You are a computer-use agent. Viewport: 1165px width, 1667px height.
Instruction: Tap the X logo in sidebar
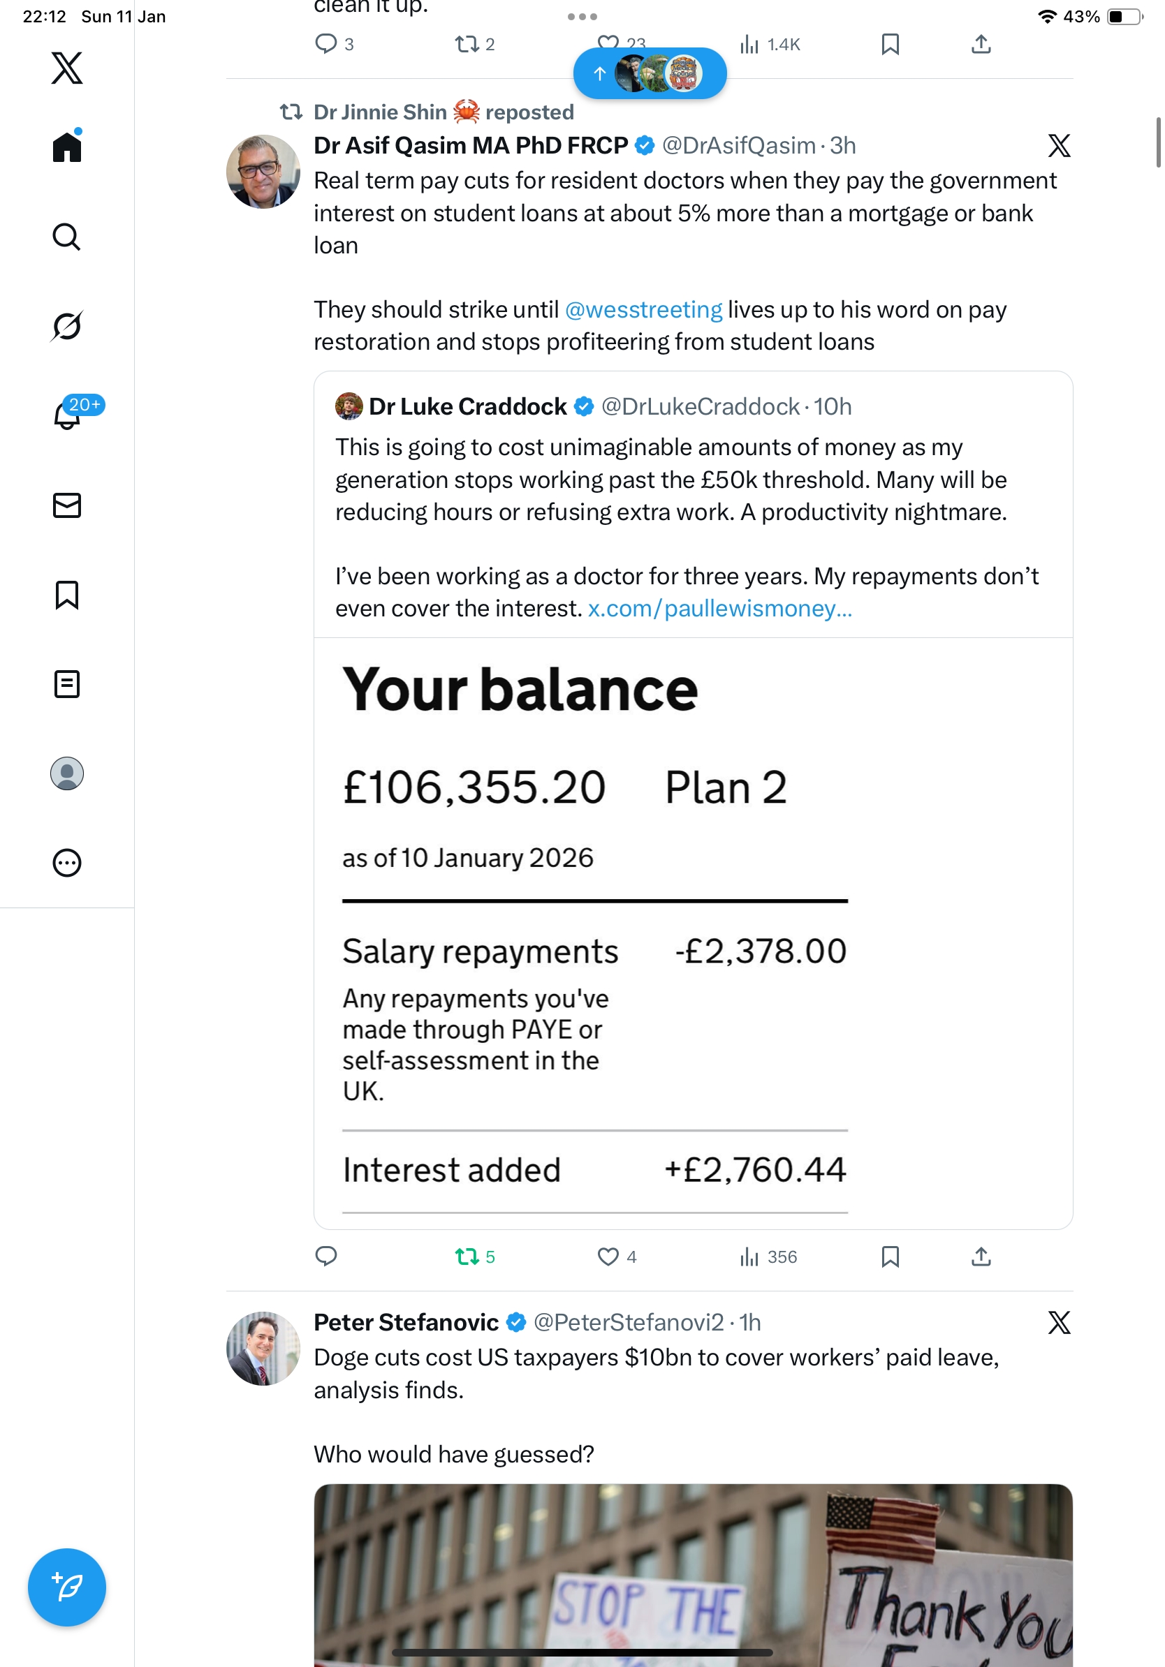(67, 68)
